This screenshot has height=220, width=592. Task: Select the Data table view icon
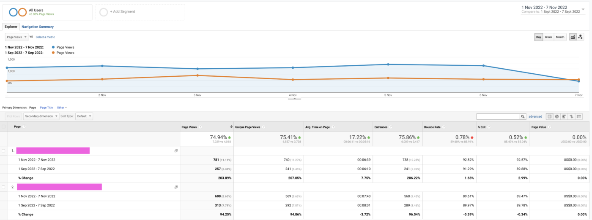pos(549,116)
